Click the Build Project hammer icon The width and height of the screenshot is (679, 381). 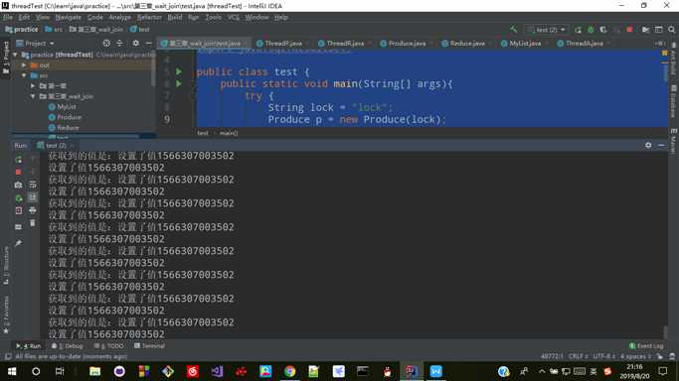pyautogui.click(x=514, y=30)
